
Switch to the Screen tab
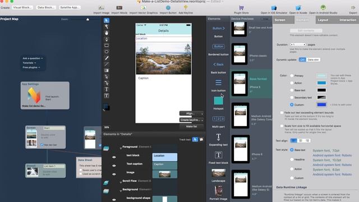pyautogui.click(x=283, y=20)
